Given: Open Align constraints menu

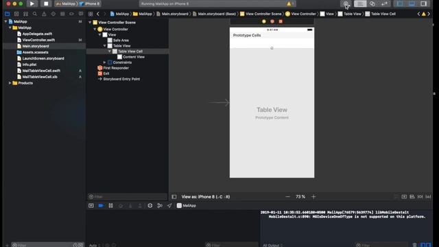Looking at the screenshot, I should [x=412, y=197].
